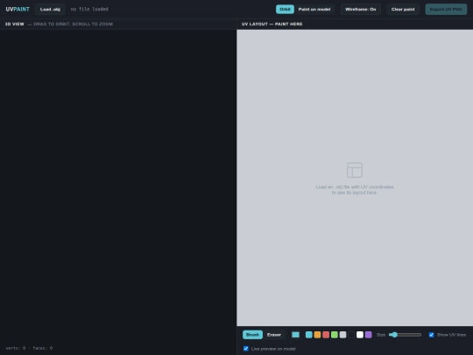Pick the white palette swatch
This screenshot has height=355, width=473.
(x=360, y=335)
